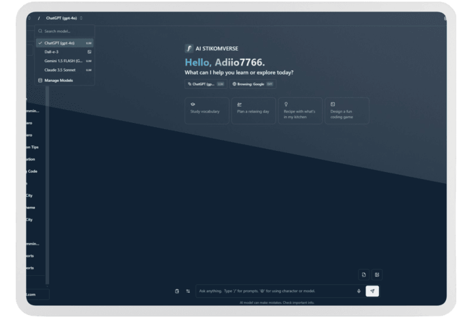Open the ChatGPT (gpt-4o) model selector in header
The height and width of the screenshot is (321, 472).
(64, 18)
